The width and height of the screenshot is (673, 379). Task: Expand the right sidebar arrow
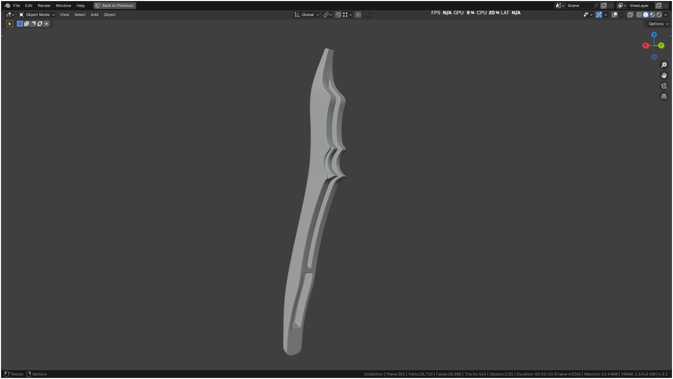670,36
